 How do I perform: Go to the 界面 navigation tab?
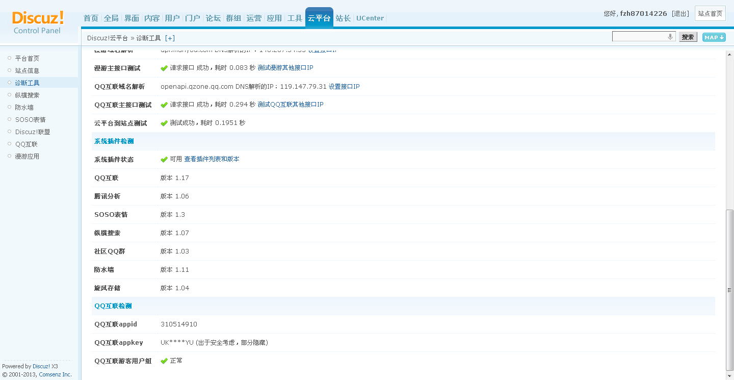[132, 18]
